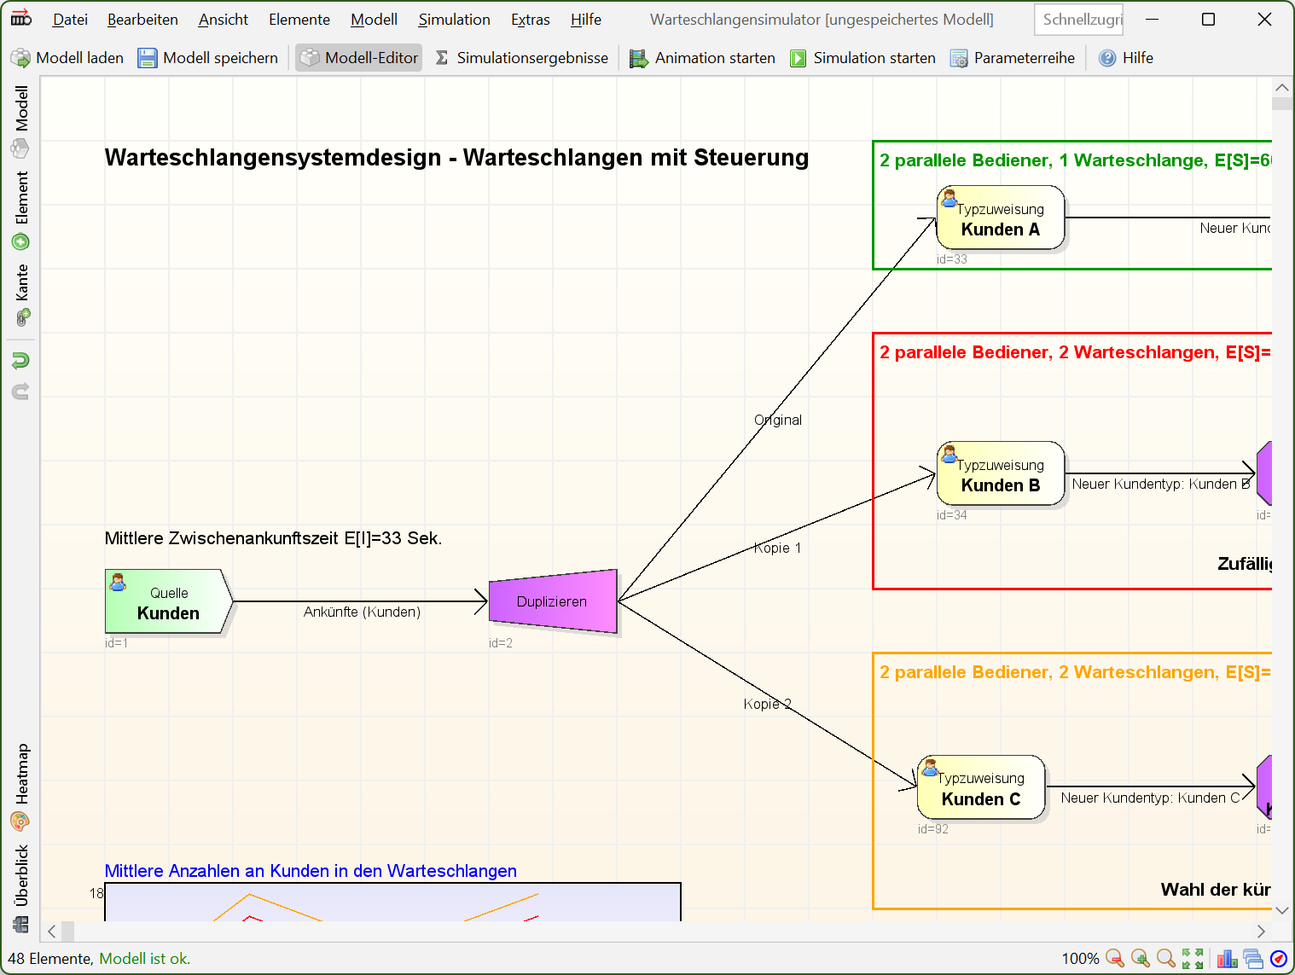The height and width of the screenshot is (975, 1295).
Task: Click the Mittlere Zwischenankunftszeit E[I]=33 Sek. text
Action: tap(273, 538)
